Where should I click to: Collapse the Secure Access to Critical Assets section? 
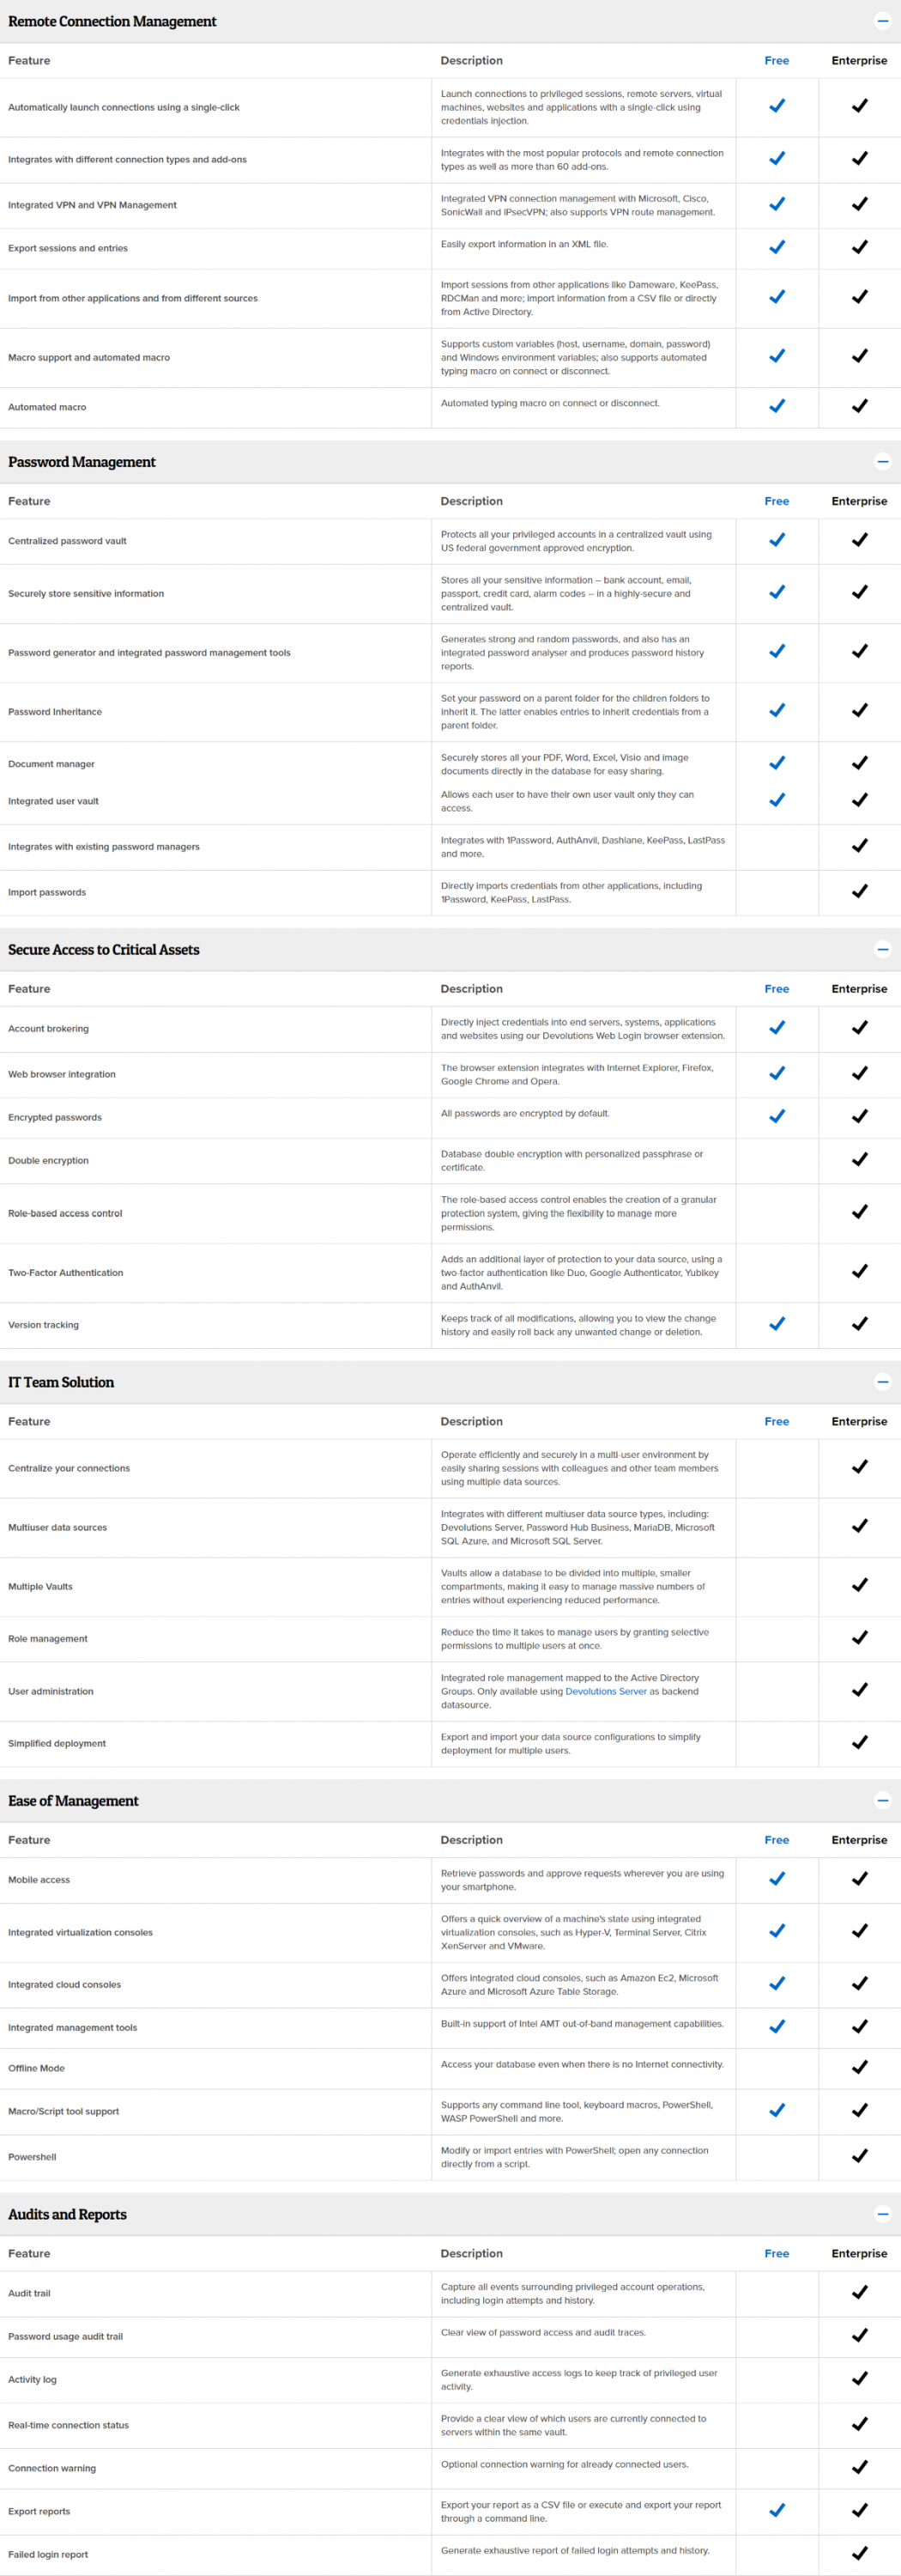pos(882,949)
